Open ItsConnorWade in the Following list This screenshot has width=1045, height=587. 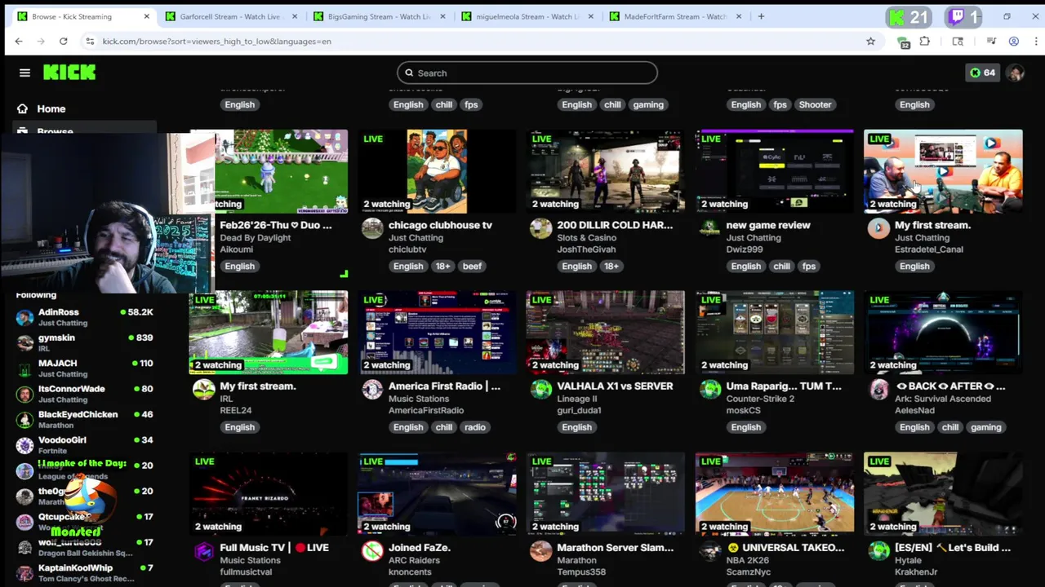(x=85, y=394)
